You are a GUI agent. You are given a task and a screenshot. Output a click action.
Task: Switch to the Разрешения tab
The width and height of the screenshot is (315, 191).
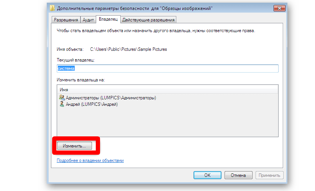coord(66,20)
